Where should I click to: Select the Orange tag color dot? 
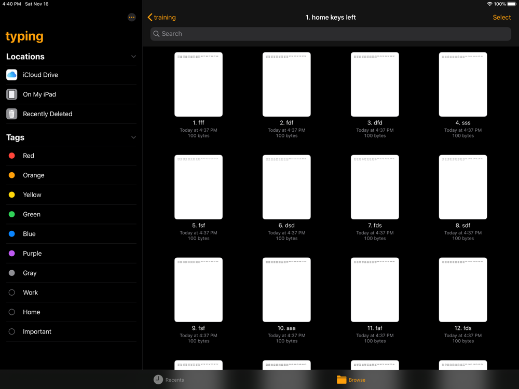point(11,175)
